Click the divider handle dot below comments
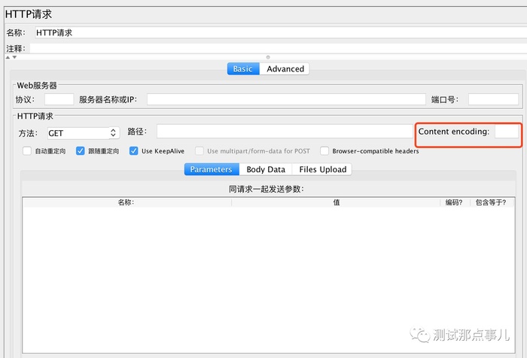Viewport: 527px width, 358px height. pyautogui.click(x=268, y=57)
